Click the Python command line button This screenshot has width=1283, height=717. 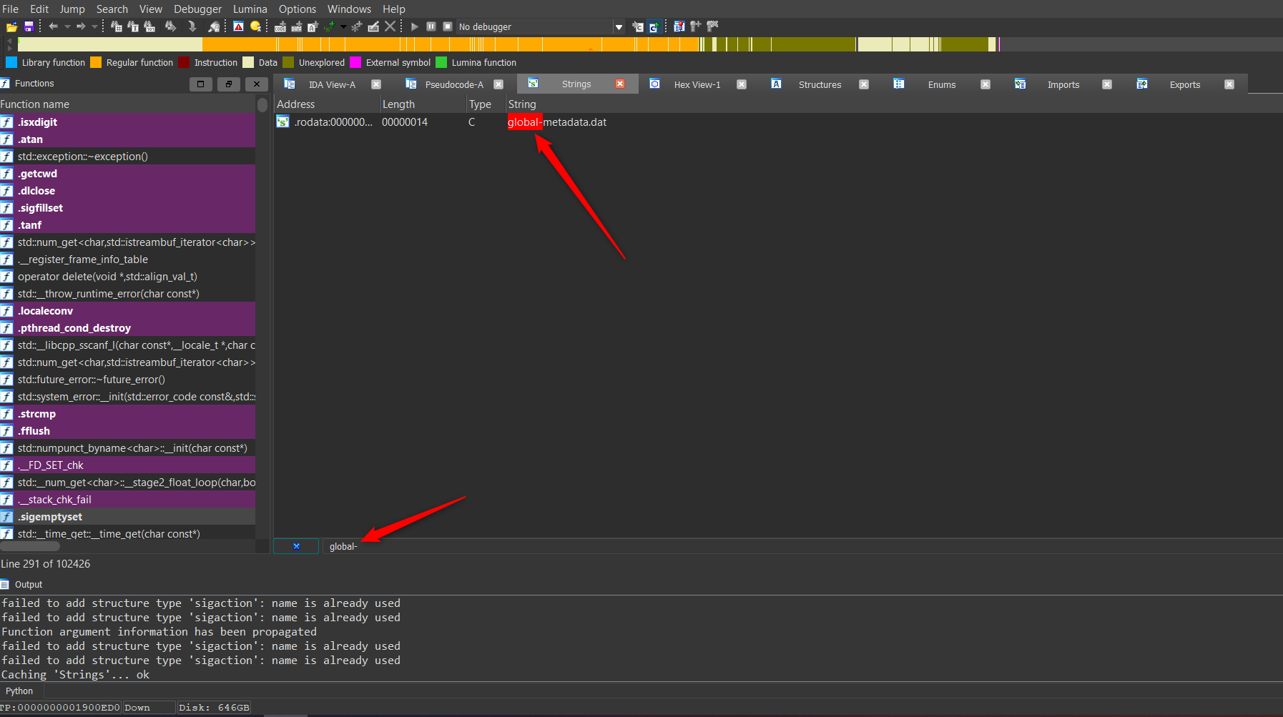19,691
